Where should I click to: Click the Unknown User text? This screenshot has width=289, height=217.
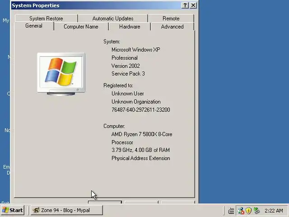[127, 94]
